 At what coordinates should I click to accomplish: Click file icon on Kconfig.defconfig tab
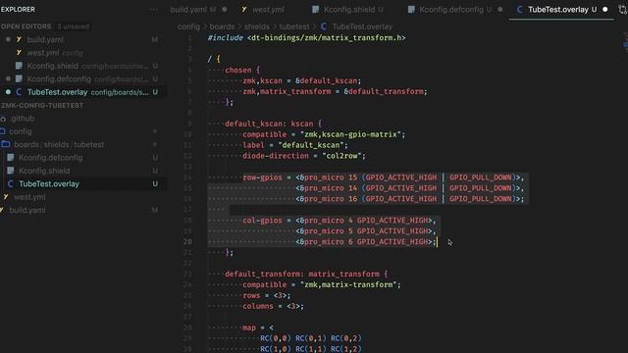tap(411, 9)
